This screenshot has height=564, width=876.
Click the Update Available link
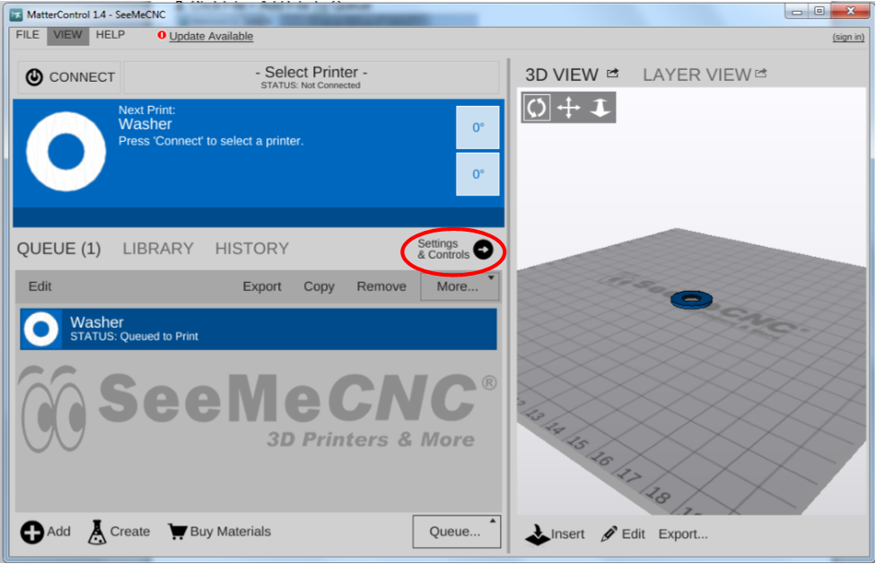click(x=211, y=36)
